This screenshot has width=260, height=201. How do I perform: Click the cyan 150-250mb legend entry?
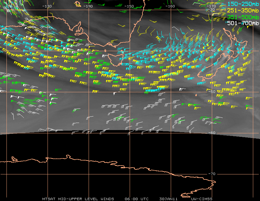[x=243, y=4]
